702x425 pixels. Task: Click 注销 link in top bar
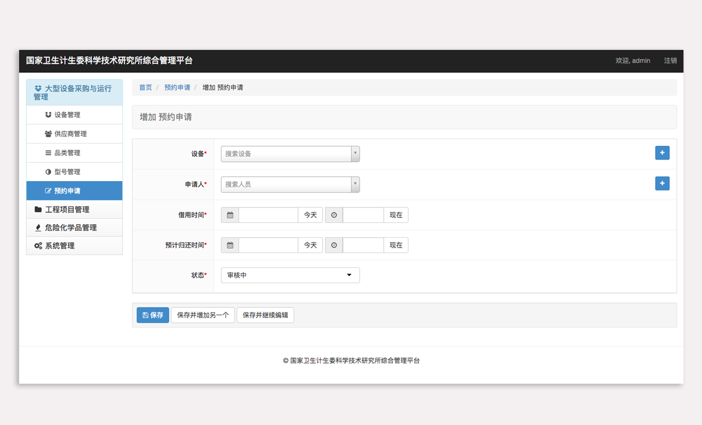point(670,61)
